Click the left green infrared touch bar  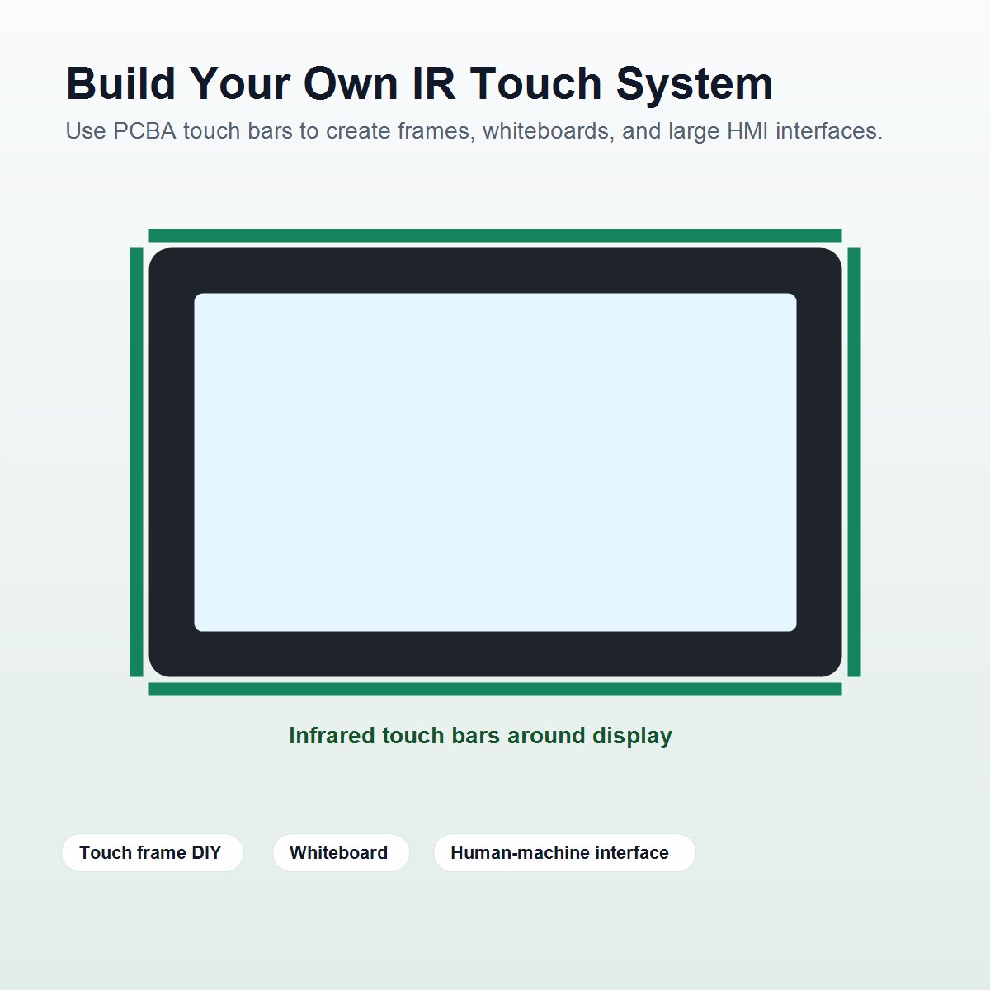(136, 462)
